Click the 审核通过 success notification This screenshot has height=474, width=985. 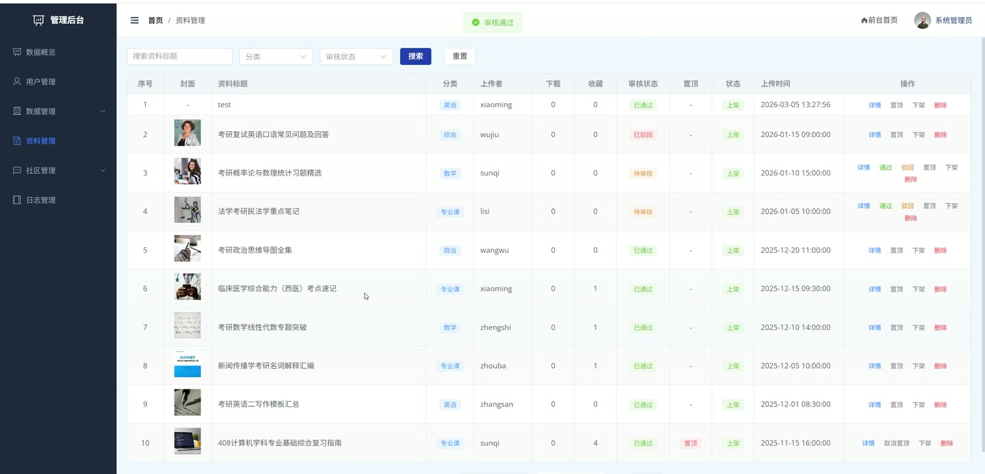[x=492, y=23]
